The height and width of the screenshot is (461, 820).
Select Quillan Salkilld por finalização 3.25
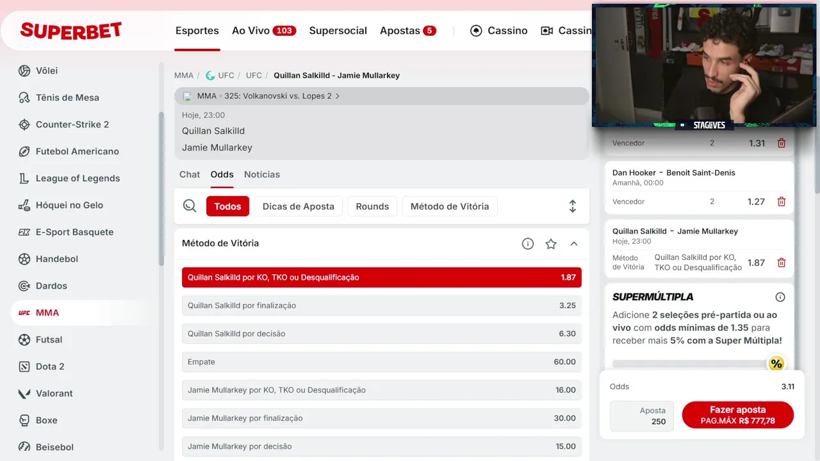click(382, 305)
